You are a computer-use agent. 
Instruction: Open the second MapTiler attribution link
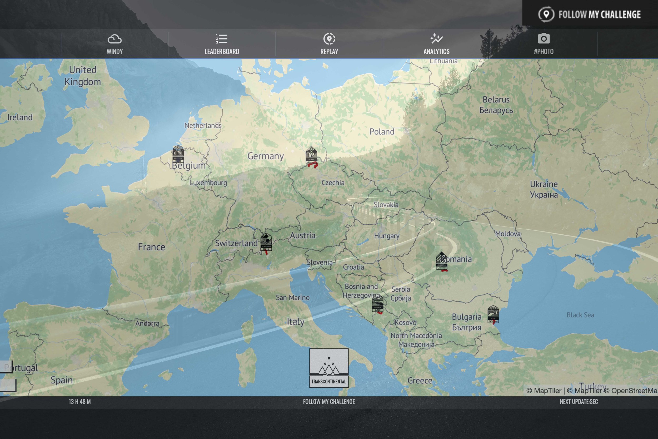pos(585,391)
